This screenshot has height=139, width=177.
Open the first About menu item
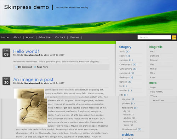[17, 37]
